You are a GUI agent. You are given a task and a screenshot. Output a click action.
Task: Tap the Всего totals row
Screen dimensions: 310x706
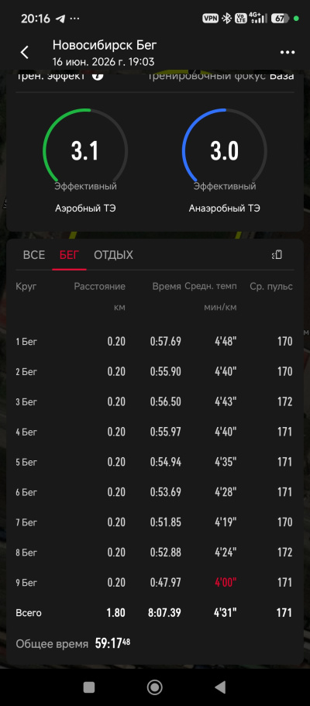pos(154,613)
